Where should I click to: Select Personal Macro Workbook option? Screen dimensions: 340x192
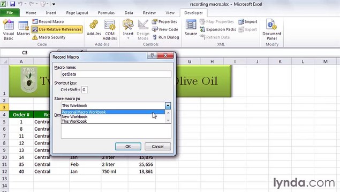[113, 112]
